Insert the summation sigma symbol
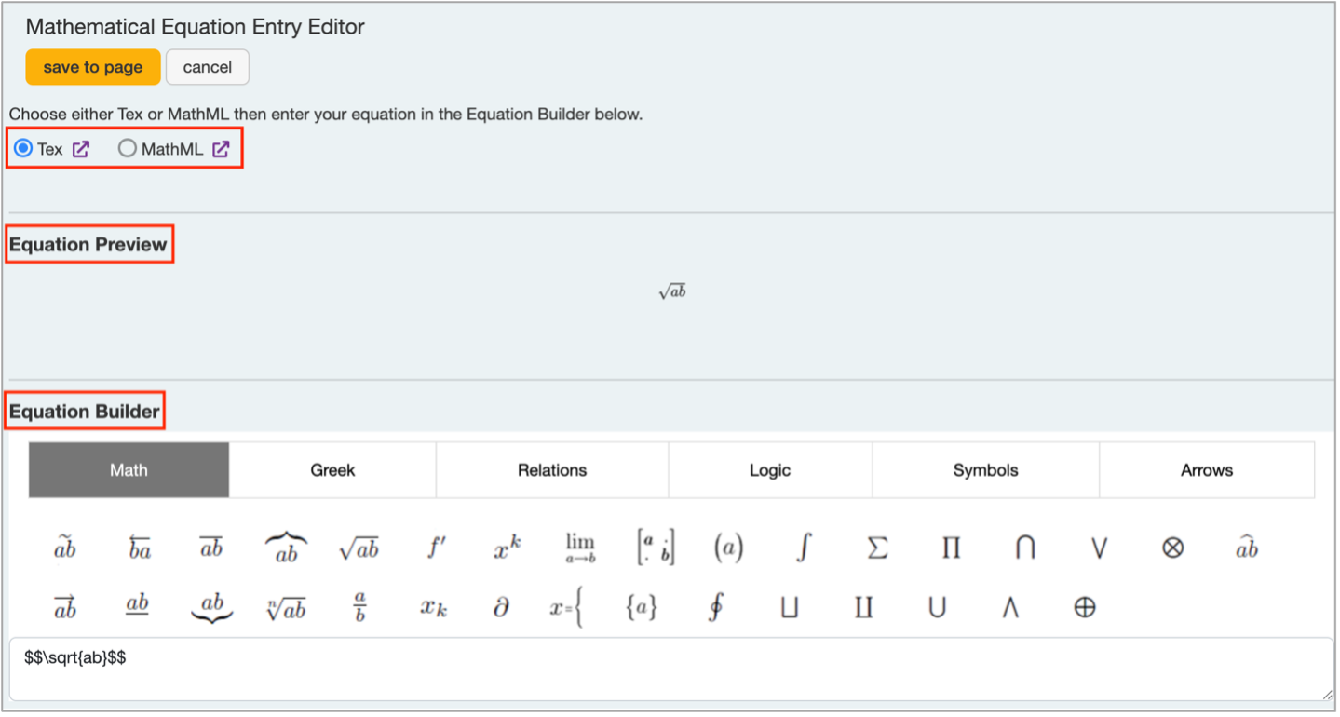 [x=876, y=548]
